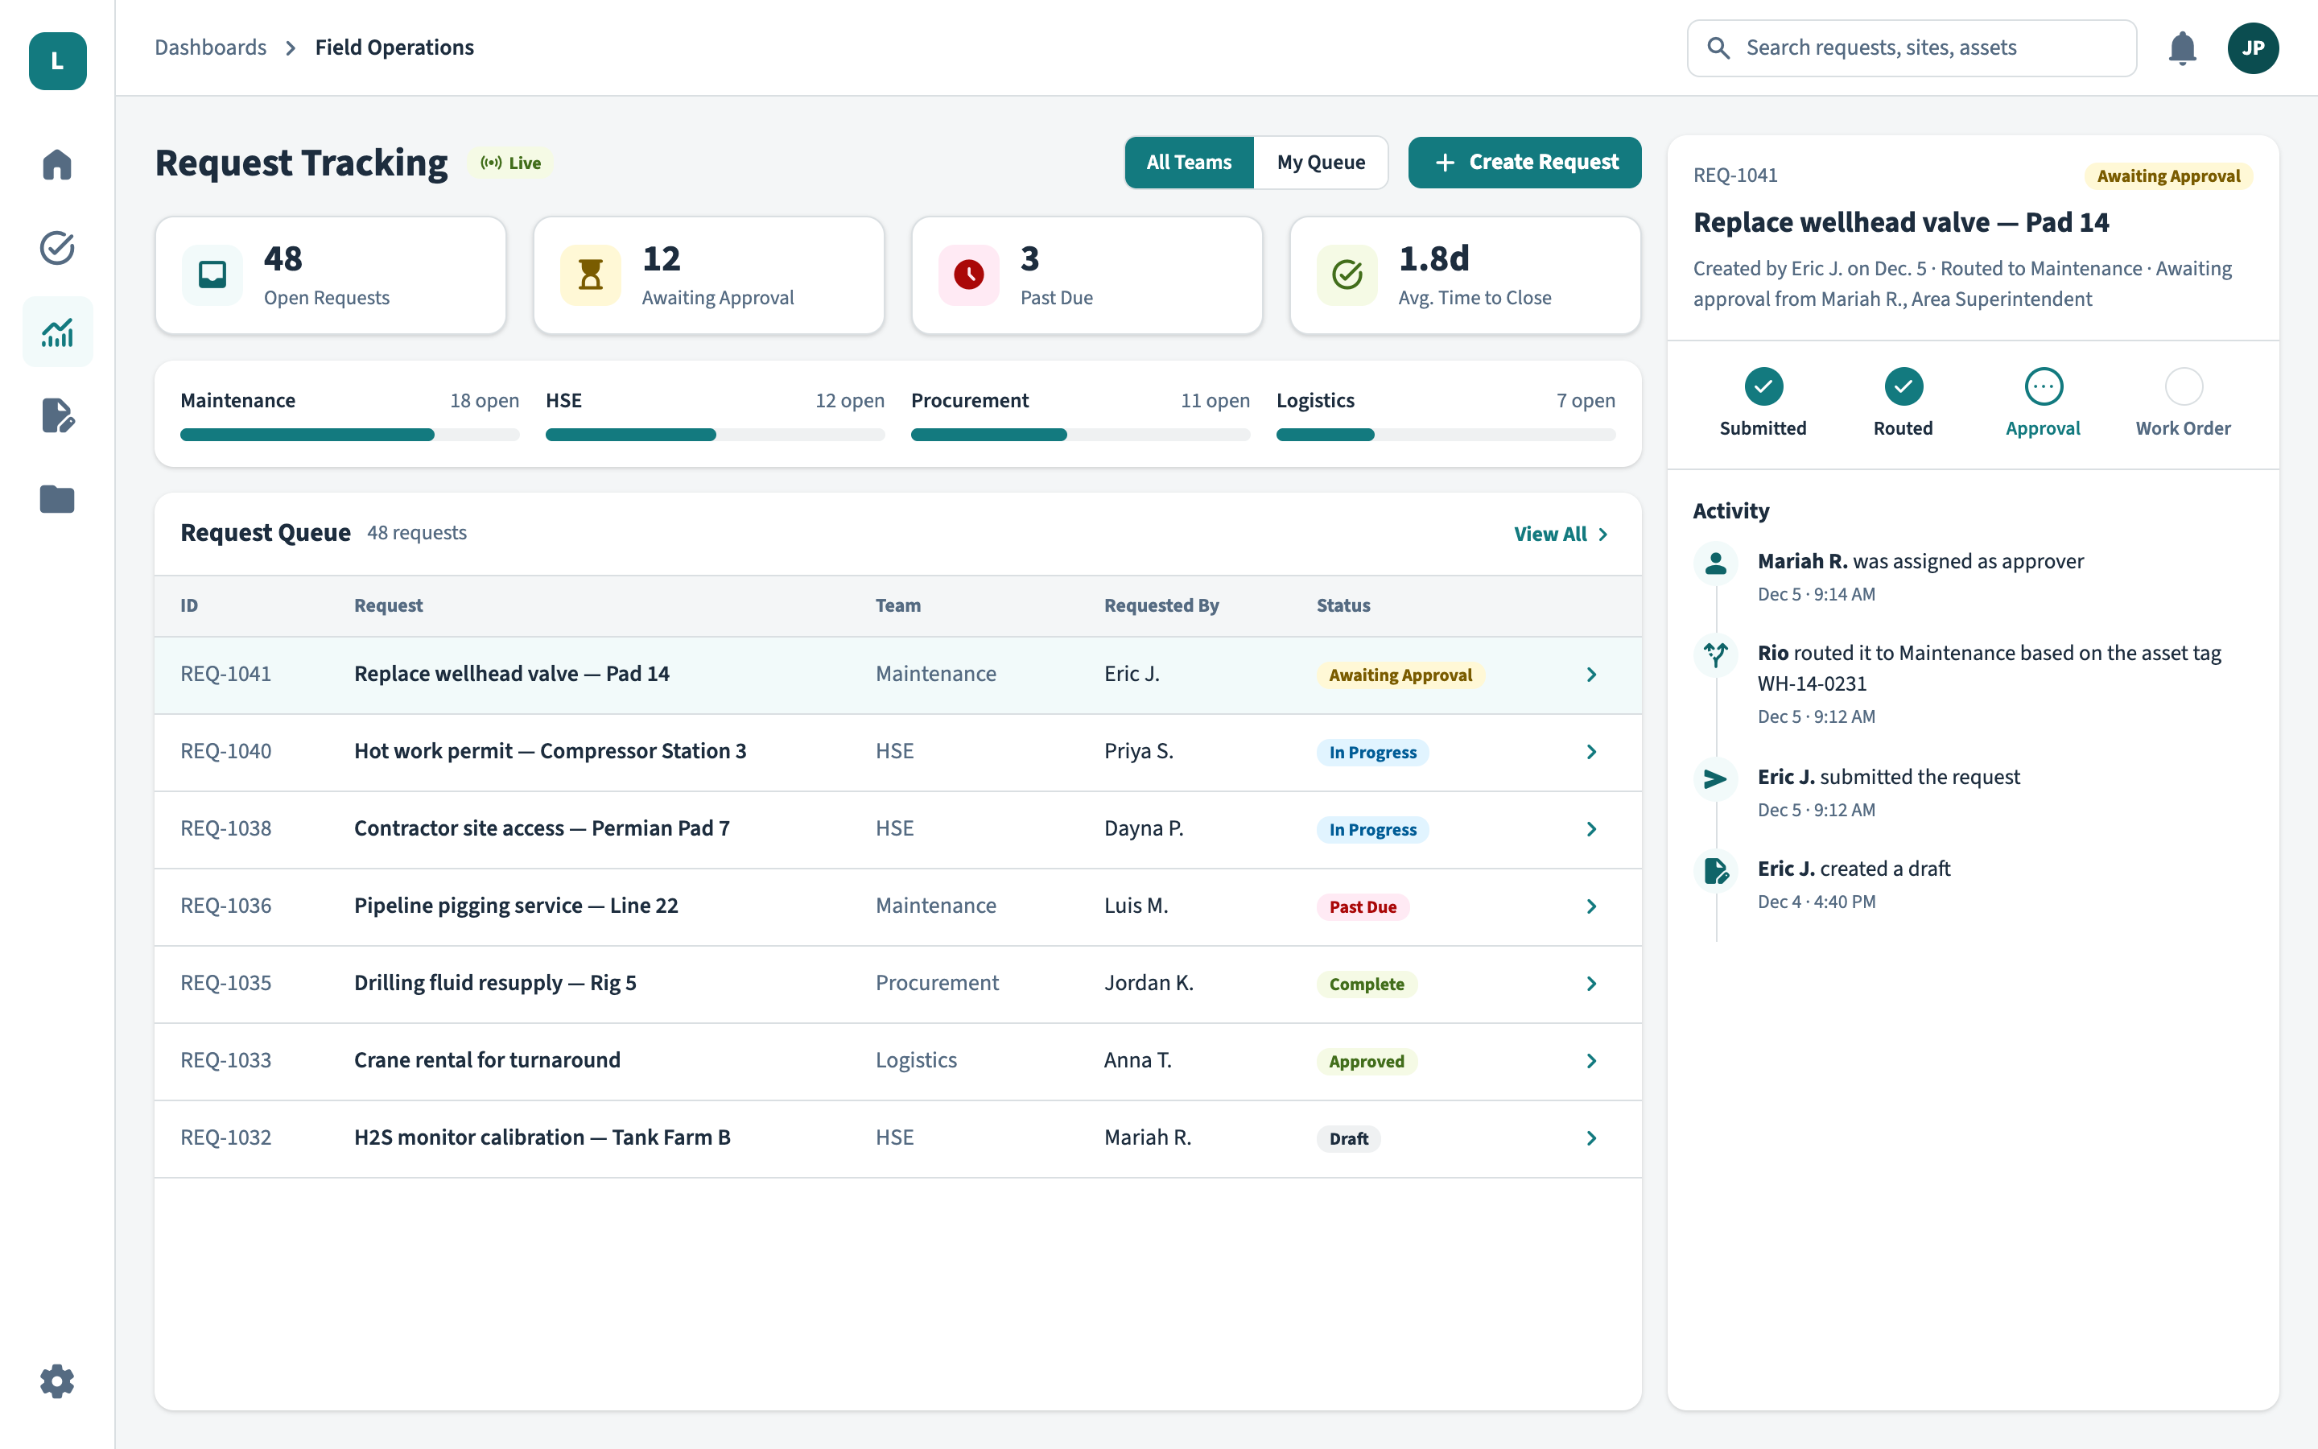Expand REQ-1038 row chevron
Screen dimensions: 2318x1449
pos(1591,829)
